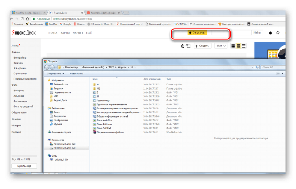This screenshot has width=296, height=189.
Task: Click the dialog search field Поиск: 10
Action: 273,67
